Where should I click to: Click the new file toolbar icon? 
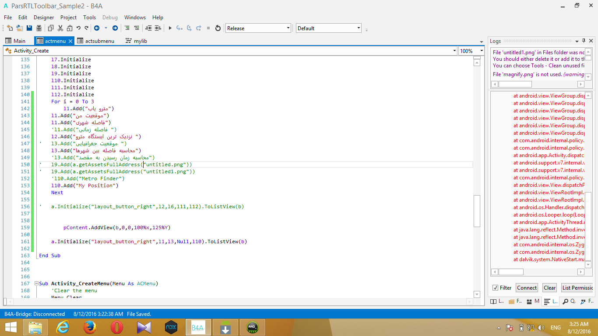tap(10, 28)
